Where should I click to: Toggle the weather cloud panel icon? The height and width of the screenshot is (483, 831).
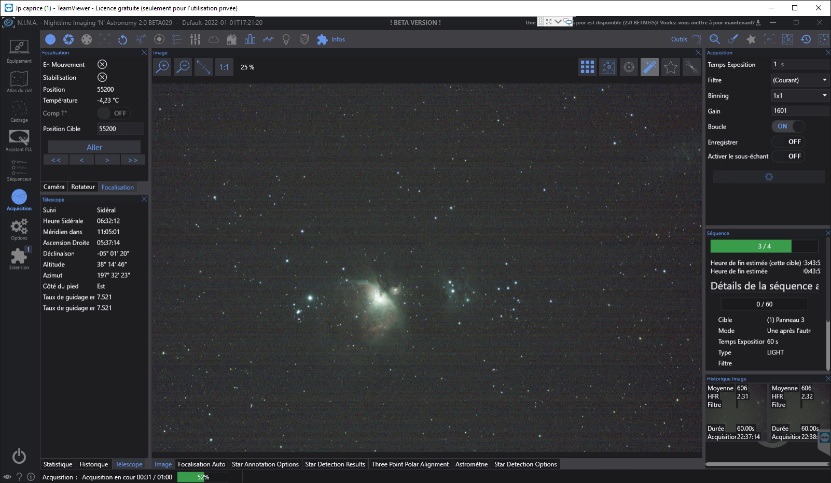pos(213,39)
